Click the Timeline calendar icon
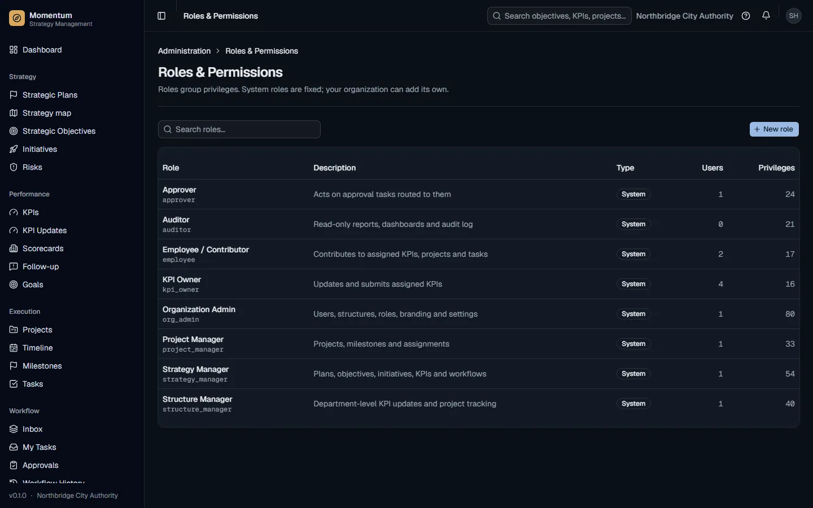Screen dimensions: 813x508 [x=14, y=348]
